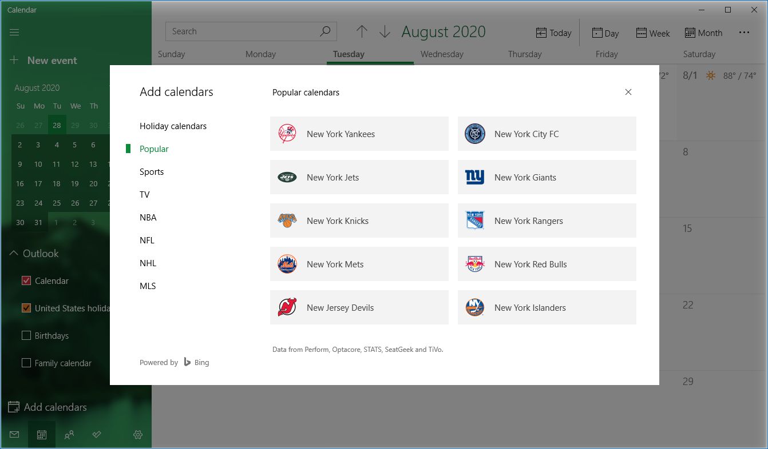
Task: Open the hamburger navigation menu
Action: [x=15, y=32]
